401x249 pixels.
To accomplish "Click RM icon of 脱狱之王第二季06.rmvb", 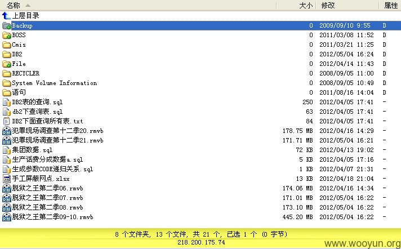I will [x=6, y=188].
